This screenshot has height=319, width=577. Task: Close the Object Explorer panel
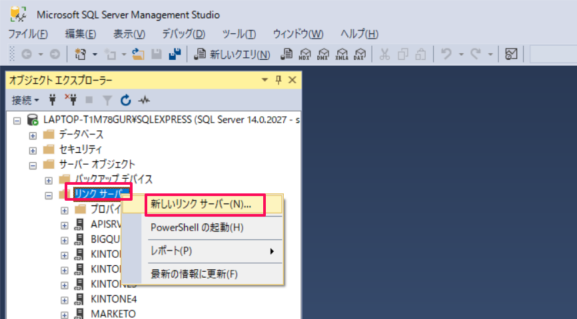(292, 80)
